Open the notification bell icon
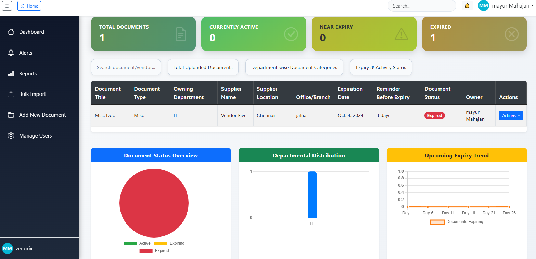This screenshot has height=259, width=536. pos(467,6)
